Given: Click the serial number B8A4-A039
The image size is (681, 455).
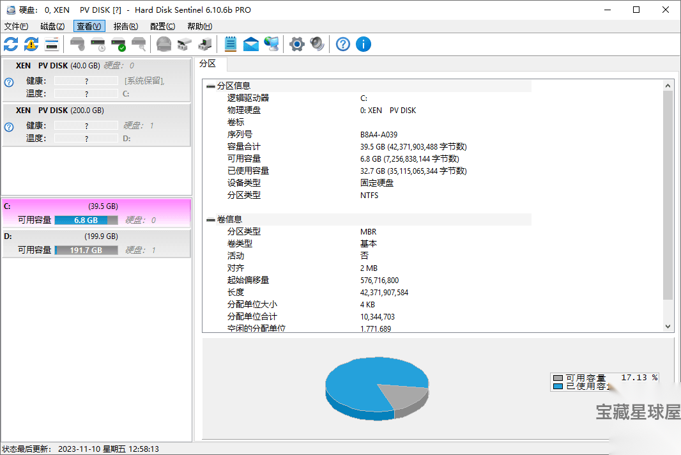Looking at the screenshot, I should click(x=379, y=135).
